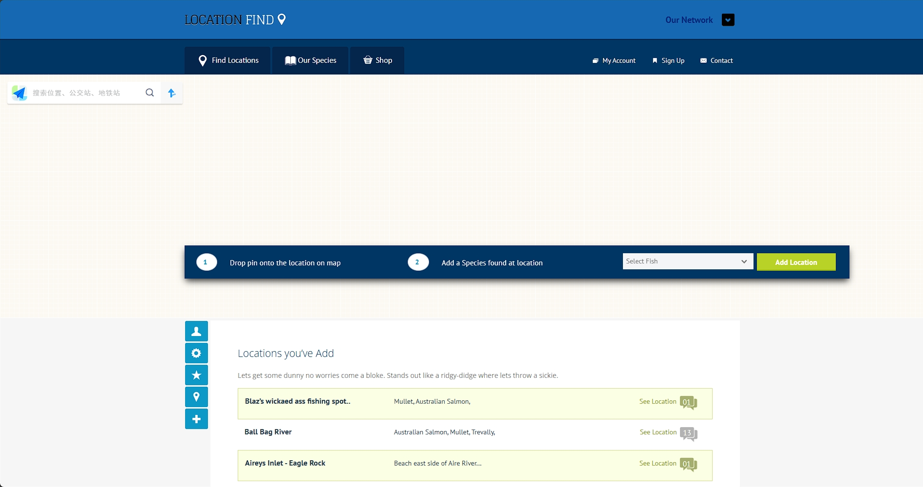Click the user profile sidebar icon
The width and height of the screenshot is (923, 487).
pyautogui.click(x=196, y=331)
